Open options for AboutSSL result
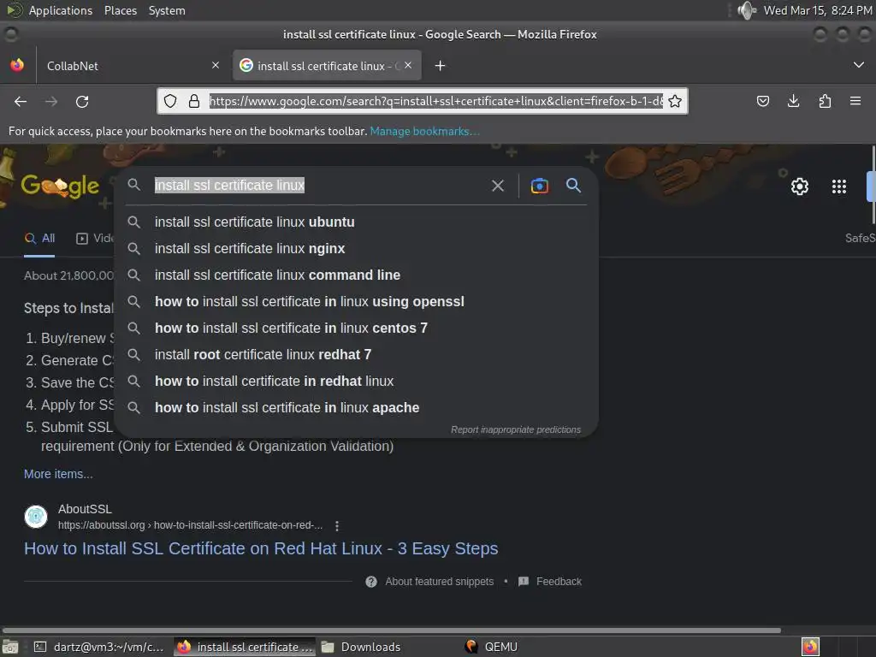The height and width of the screenshot is (657, 876). [336, 526]
